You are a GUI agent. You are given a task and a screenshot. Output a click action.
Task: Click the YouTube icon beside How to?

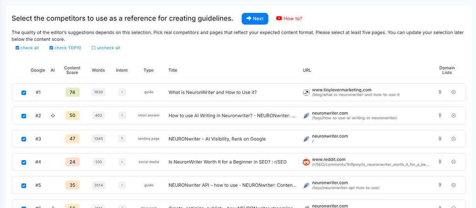(279, 18)
